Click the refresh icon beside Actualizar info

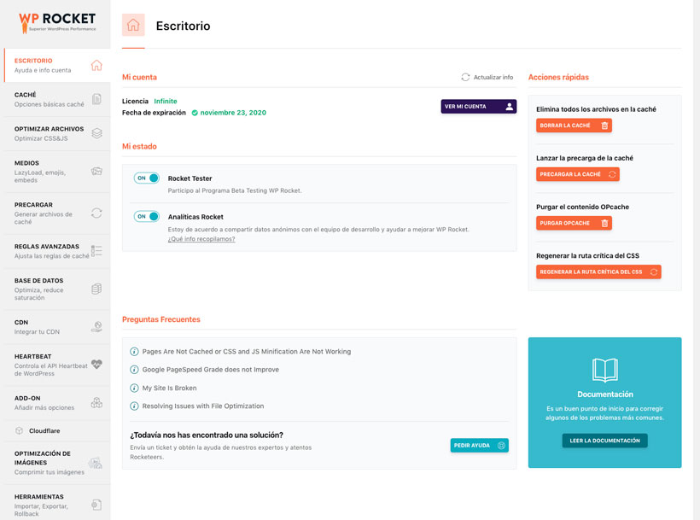tap(465, 77)
